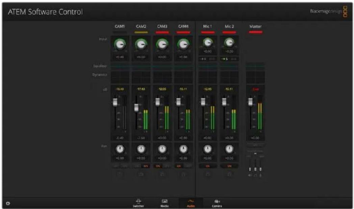Screen dimensions: 354x209
Task: Toggle the Mic 2 ON button
Action: [229, 166]
